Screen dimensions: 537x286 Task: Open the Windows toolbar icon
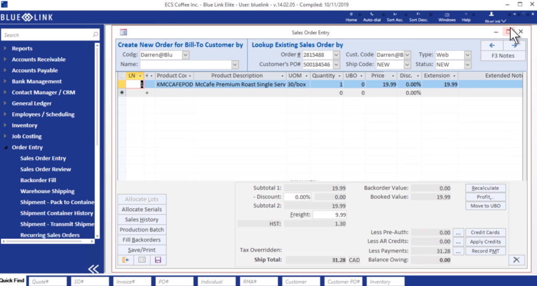(x=447, y=17)
